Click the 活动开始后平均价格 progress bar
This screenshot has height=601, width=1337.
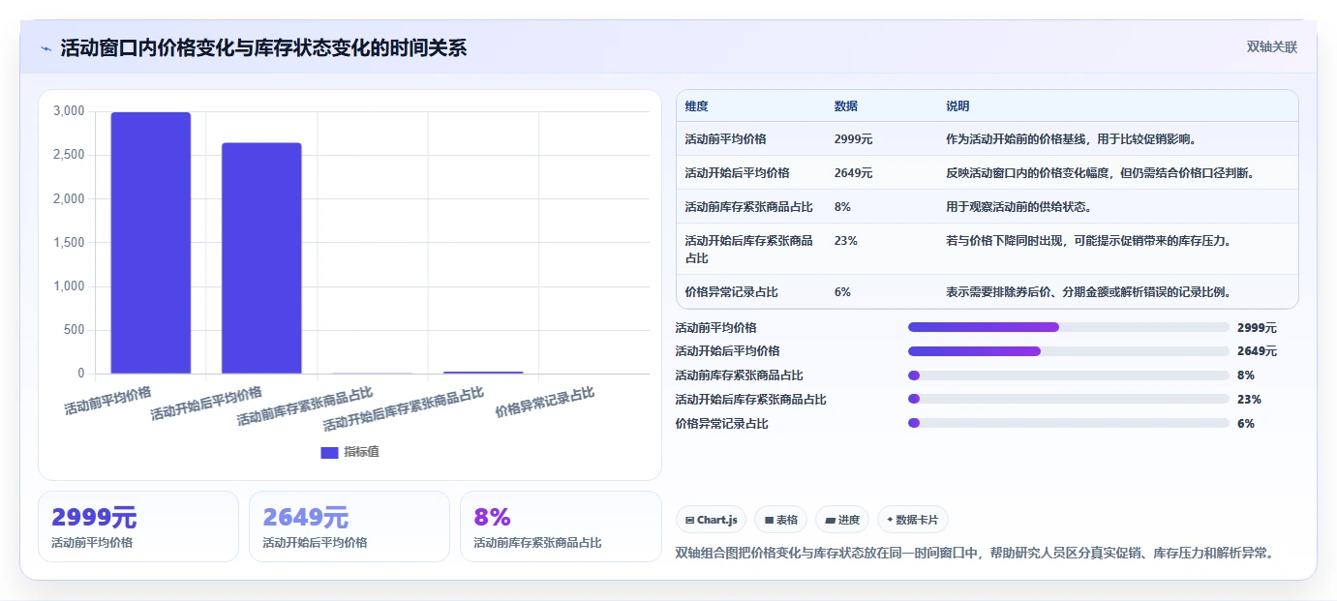click(1069, 351)
